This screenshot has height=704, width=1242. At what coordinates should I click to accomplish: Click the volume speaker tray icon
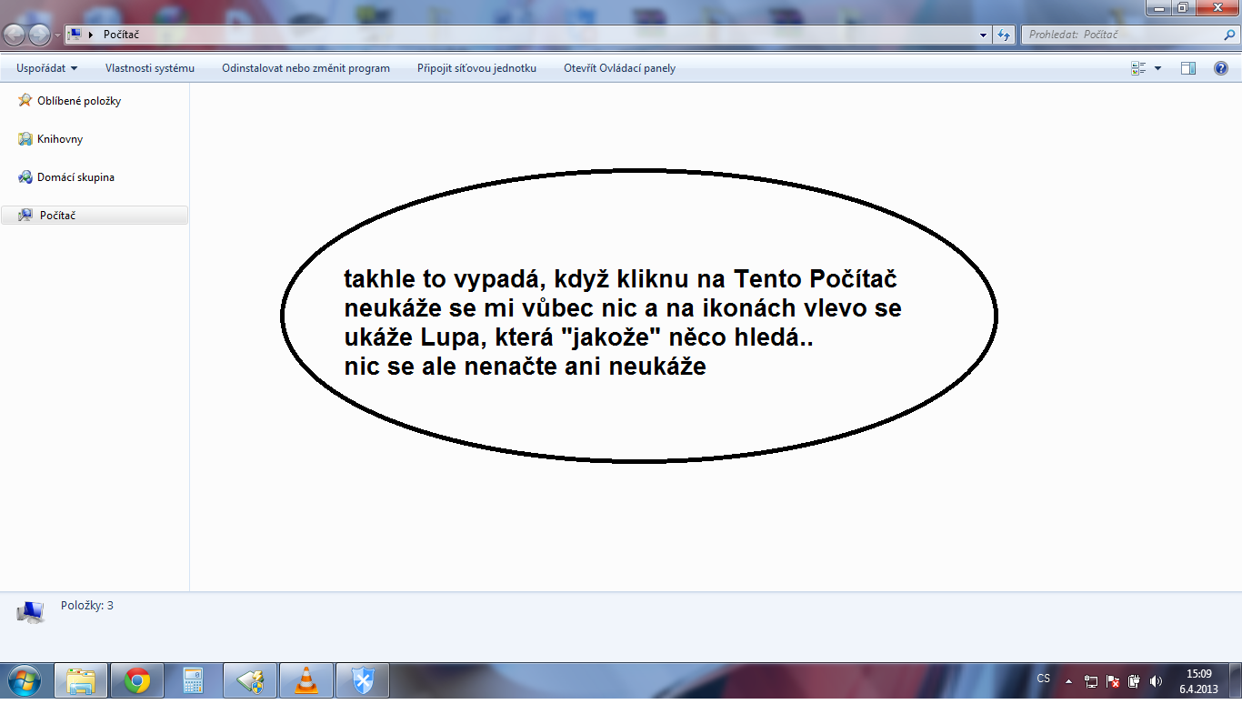pos(1156,680)
